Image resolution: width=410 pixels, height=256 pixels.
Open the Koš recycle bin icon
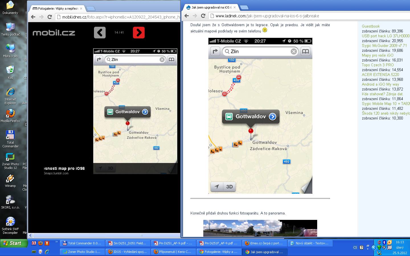coord(10,72)
